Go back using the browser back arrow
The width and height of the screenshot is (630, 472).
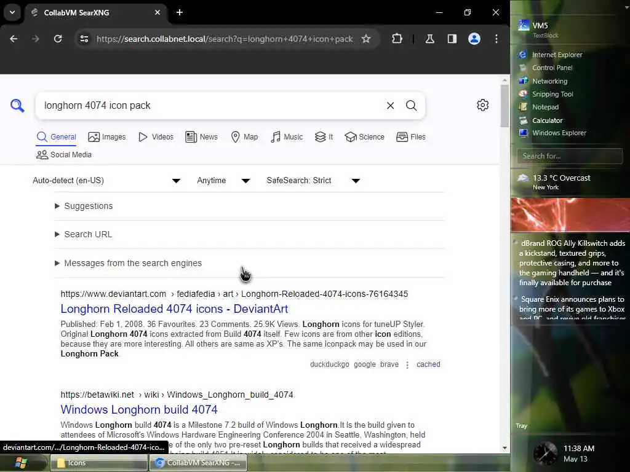14,39
